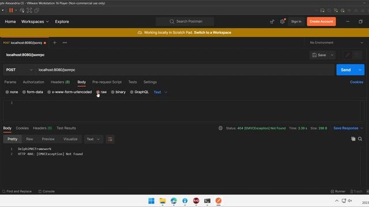This screenshot has width=369, height=207.
Task: Expand the Save options arrow
Action: click(x=332, y=55)
